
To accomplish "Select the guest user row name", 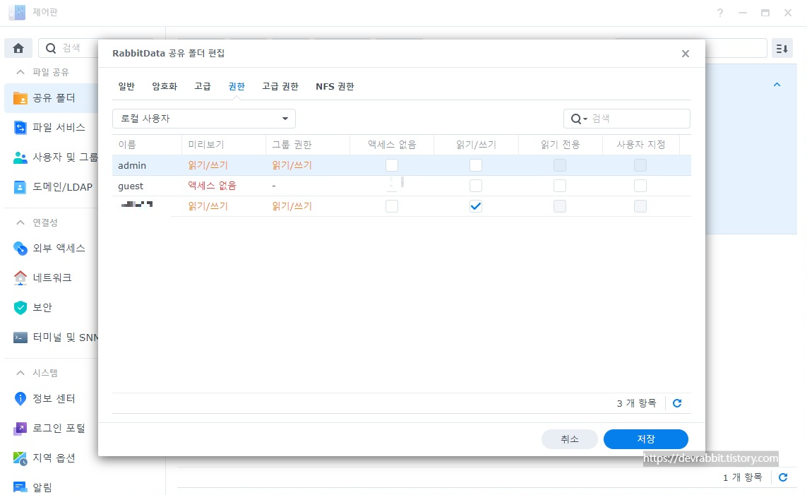I will point(131,186).
